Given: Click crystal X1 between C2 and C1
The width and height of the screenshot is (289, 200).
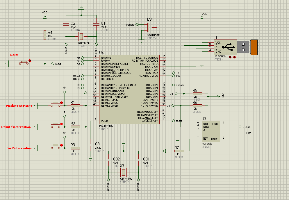Looking at the screenshot, I should coord(81,37).
